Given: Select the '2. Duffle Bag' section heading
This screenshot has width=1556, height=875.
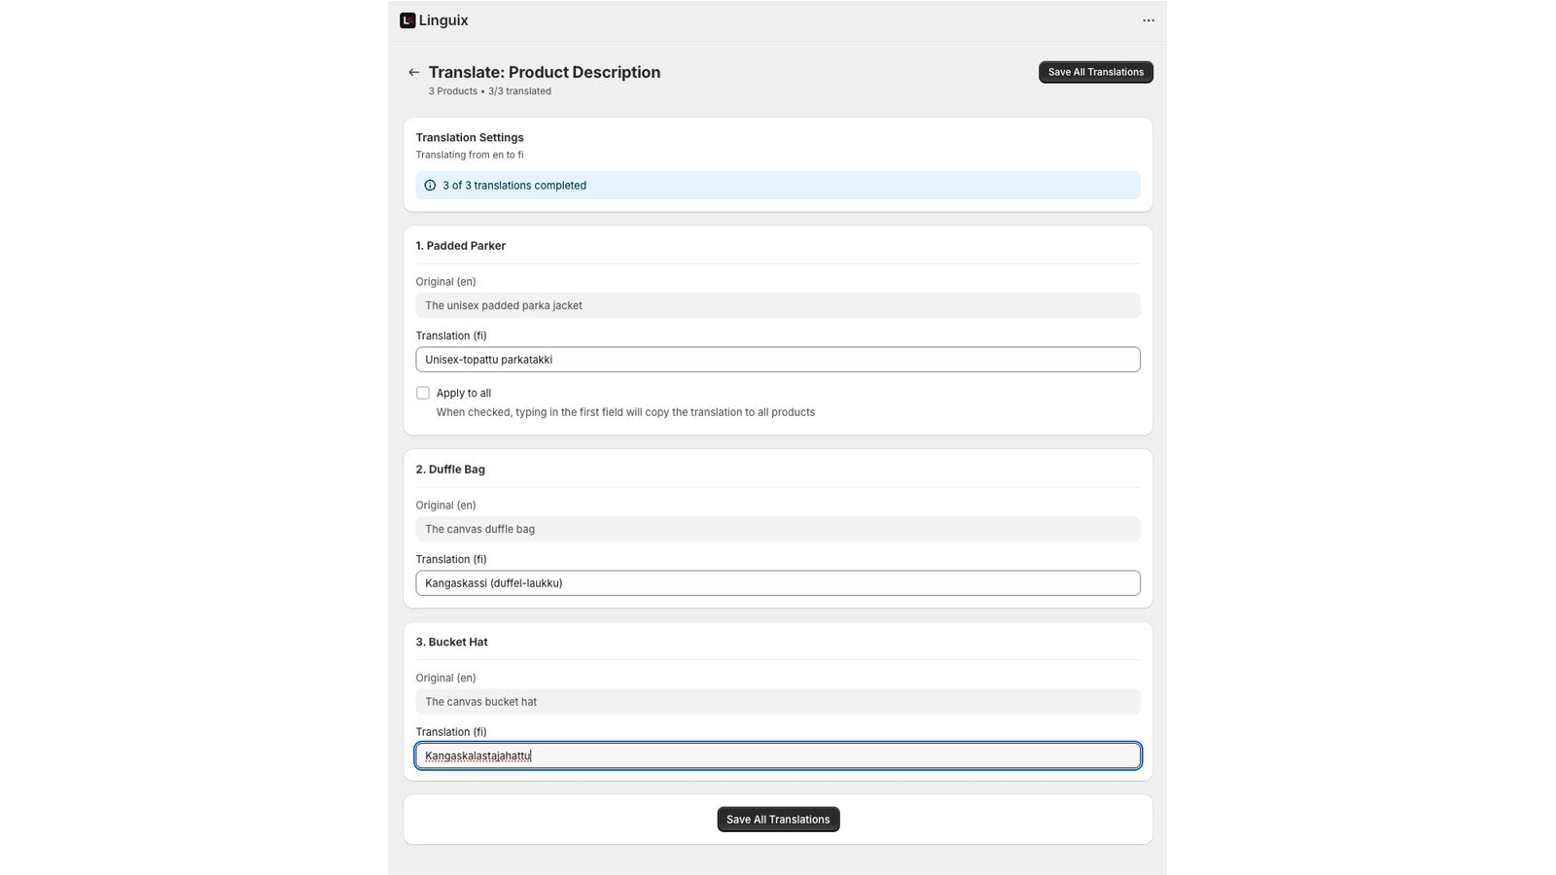Looking at the screenshot, I should point(450,470).
